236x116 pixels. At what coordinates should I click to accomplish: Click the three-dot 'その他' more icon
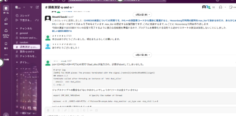(x=6, y=55)
